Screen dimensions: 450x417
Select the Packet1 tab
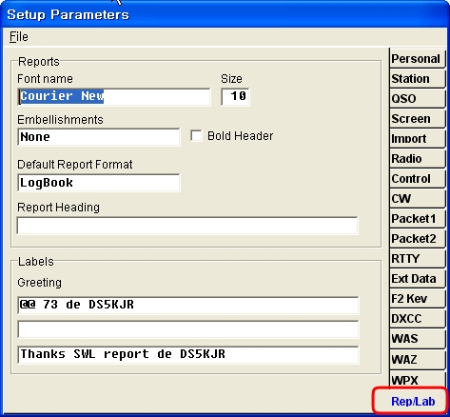418,219
